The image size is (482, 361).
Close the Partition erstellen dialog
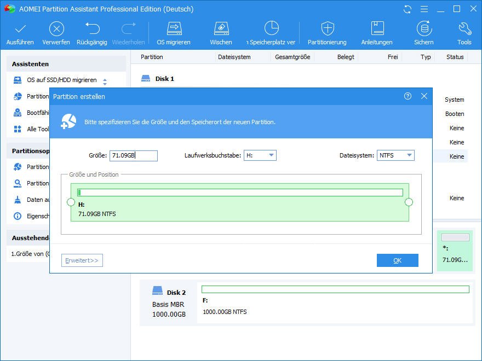point(424,96)
